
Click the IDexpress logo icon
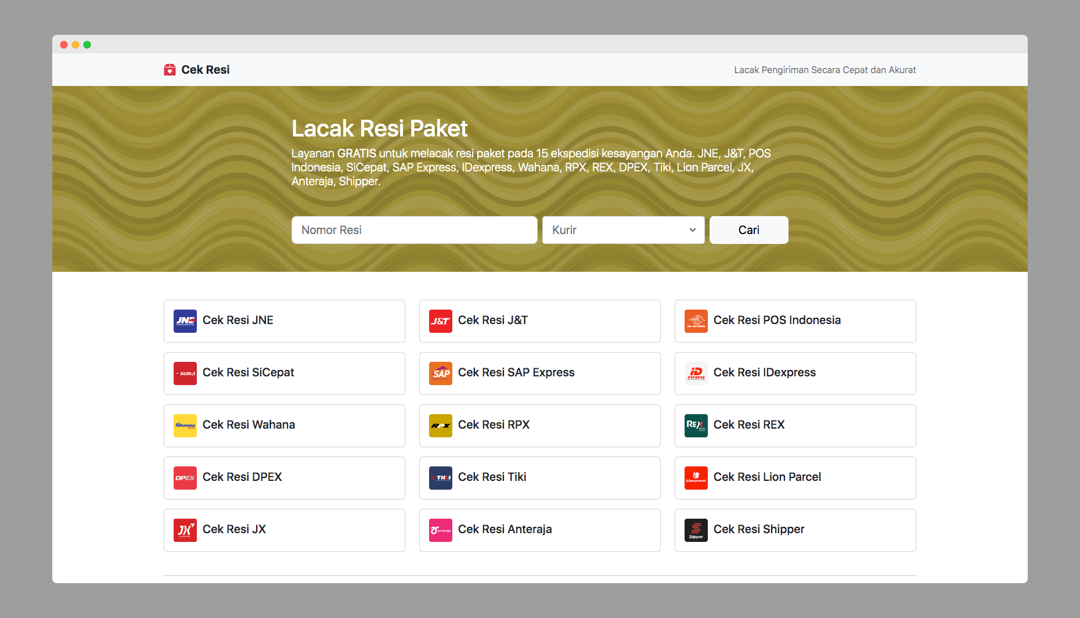coord(696,373)
